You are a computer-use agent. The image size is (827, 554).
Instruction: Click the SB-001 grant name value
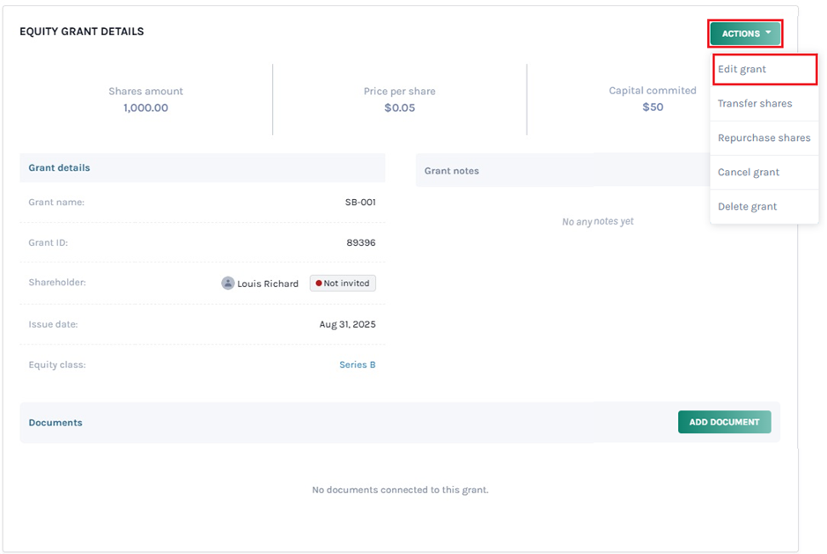(360, 203)
